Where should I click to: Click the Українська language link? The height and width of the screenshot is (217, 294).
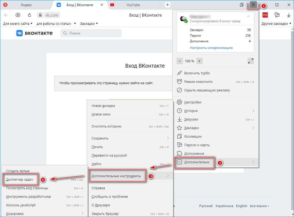(224, 206)
